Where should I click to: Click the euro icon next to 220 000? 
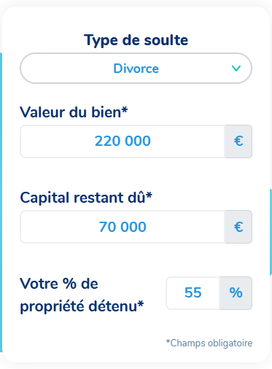(238, 141)
